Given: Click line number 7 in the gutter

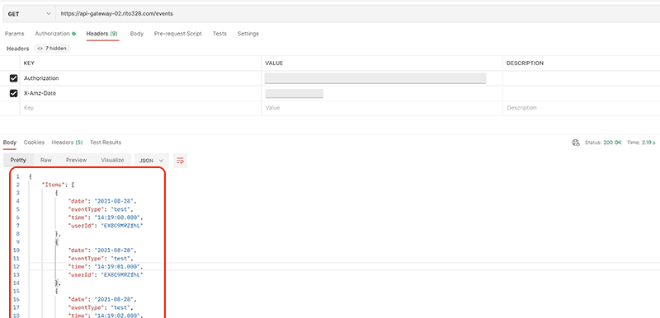Looking at the screenshot, I should pyautogui.click(x=17, y=226).
